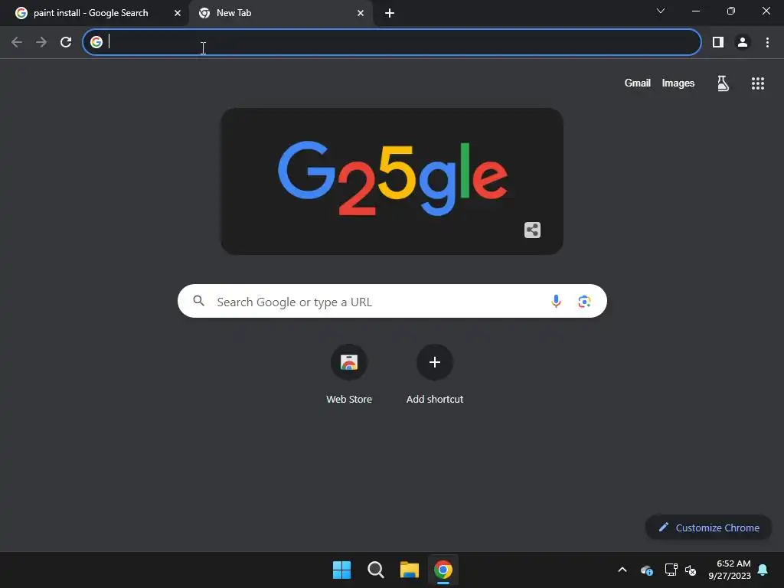Click the Google icon in the address bar
The height and width of the screenshot is (588, 784).
tap(96, 42)
